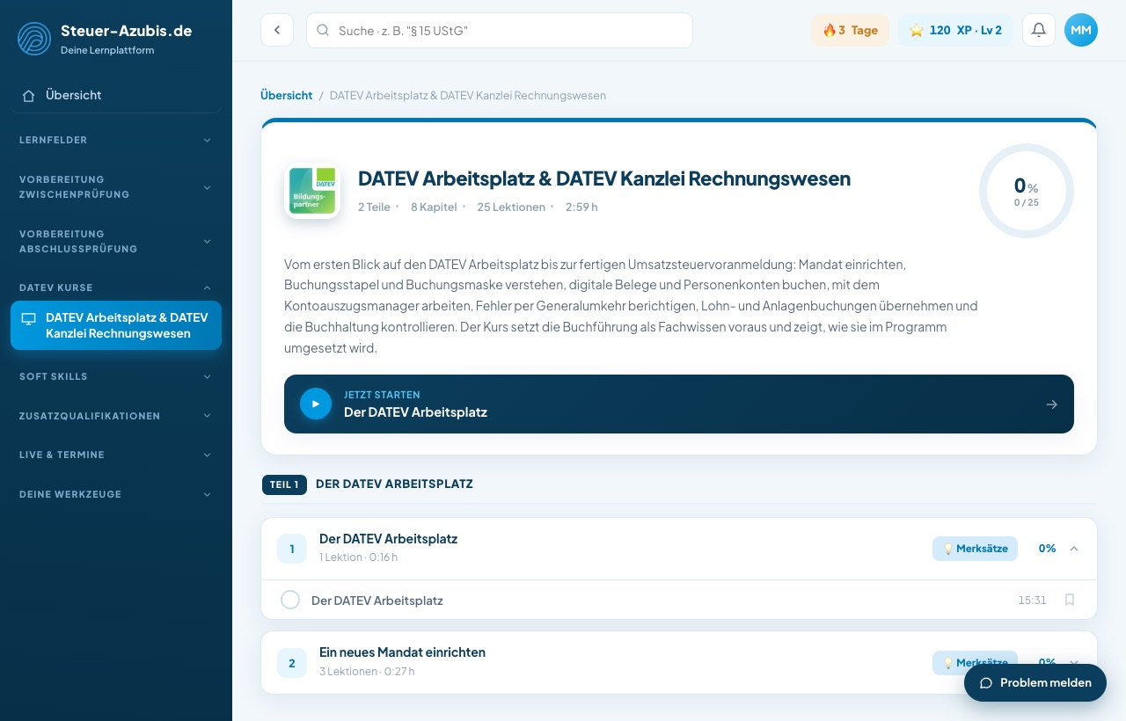Viewport: 1126px width, 721px height.
Task: Click the Übersicht breadcrumb link
Action: pos(286,95)
